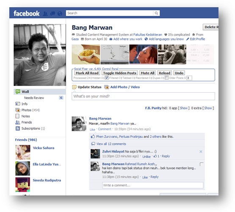Click the Older Posts number field

pyautogui.click(x=189, y=78)
